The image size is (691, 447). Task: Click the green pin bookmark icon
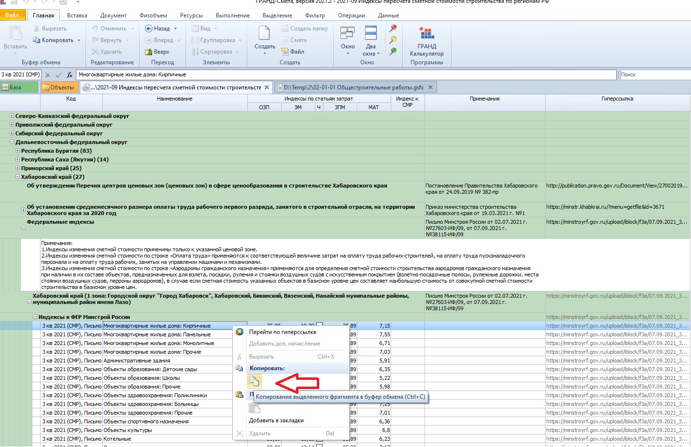[x=393, y=51]
